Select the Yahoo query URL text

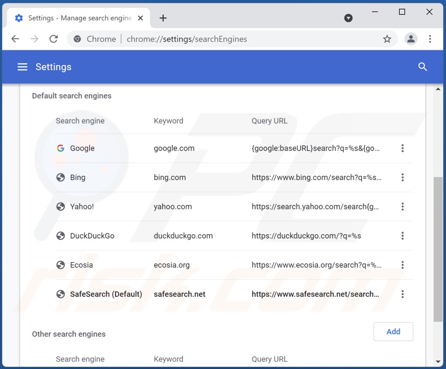coord(315,207)
